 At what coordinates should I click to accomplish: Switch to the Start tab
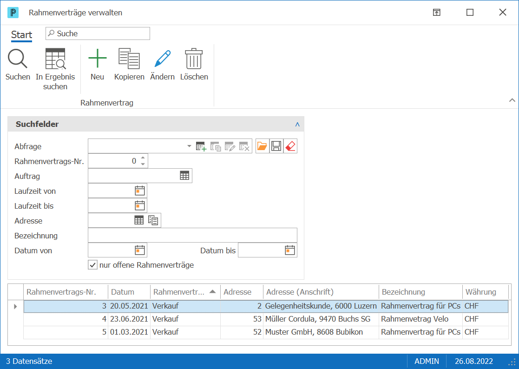(21, 35)
